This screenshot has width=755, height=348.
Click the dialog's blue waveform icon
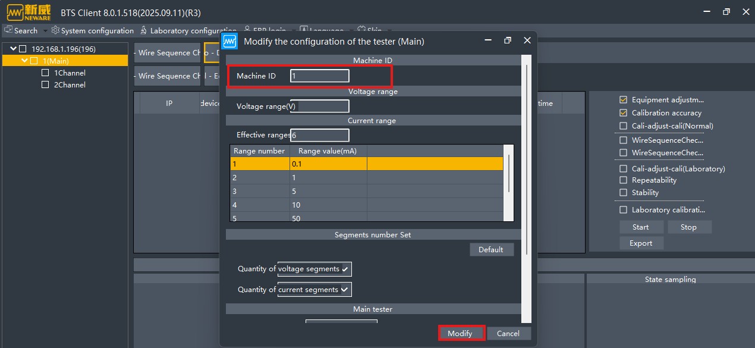230,41
